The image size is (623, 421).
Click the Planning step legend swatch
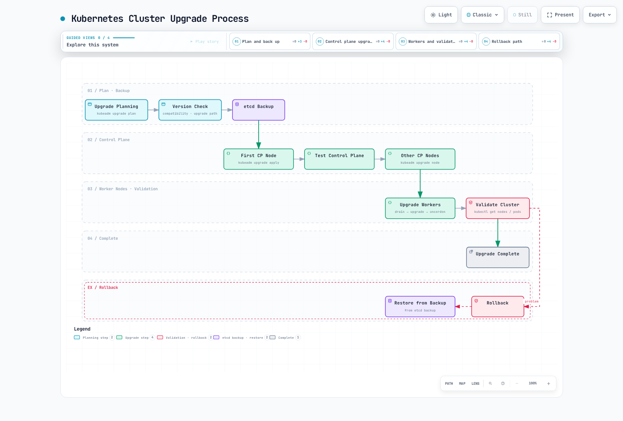[77, 338]
